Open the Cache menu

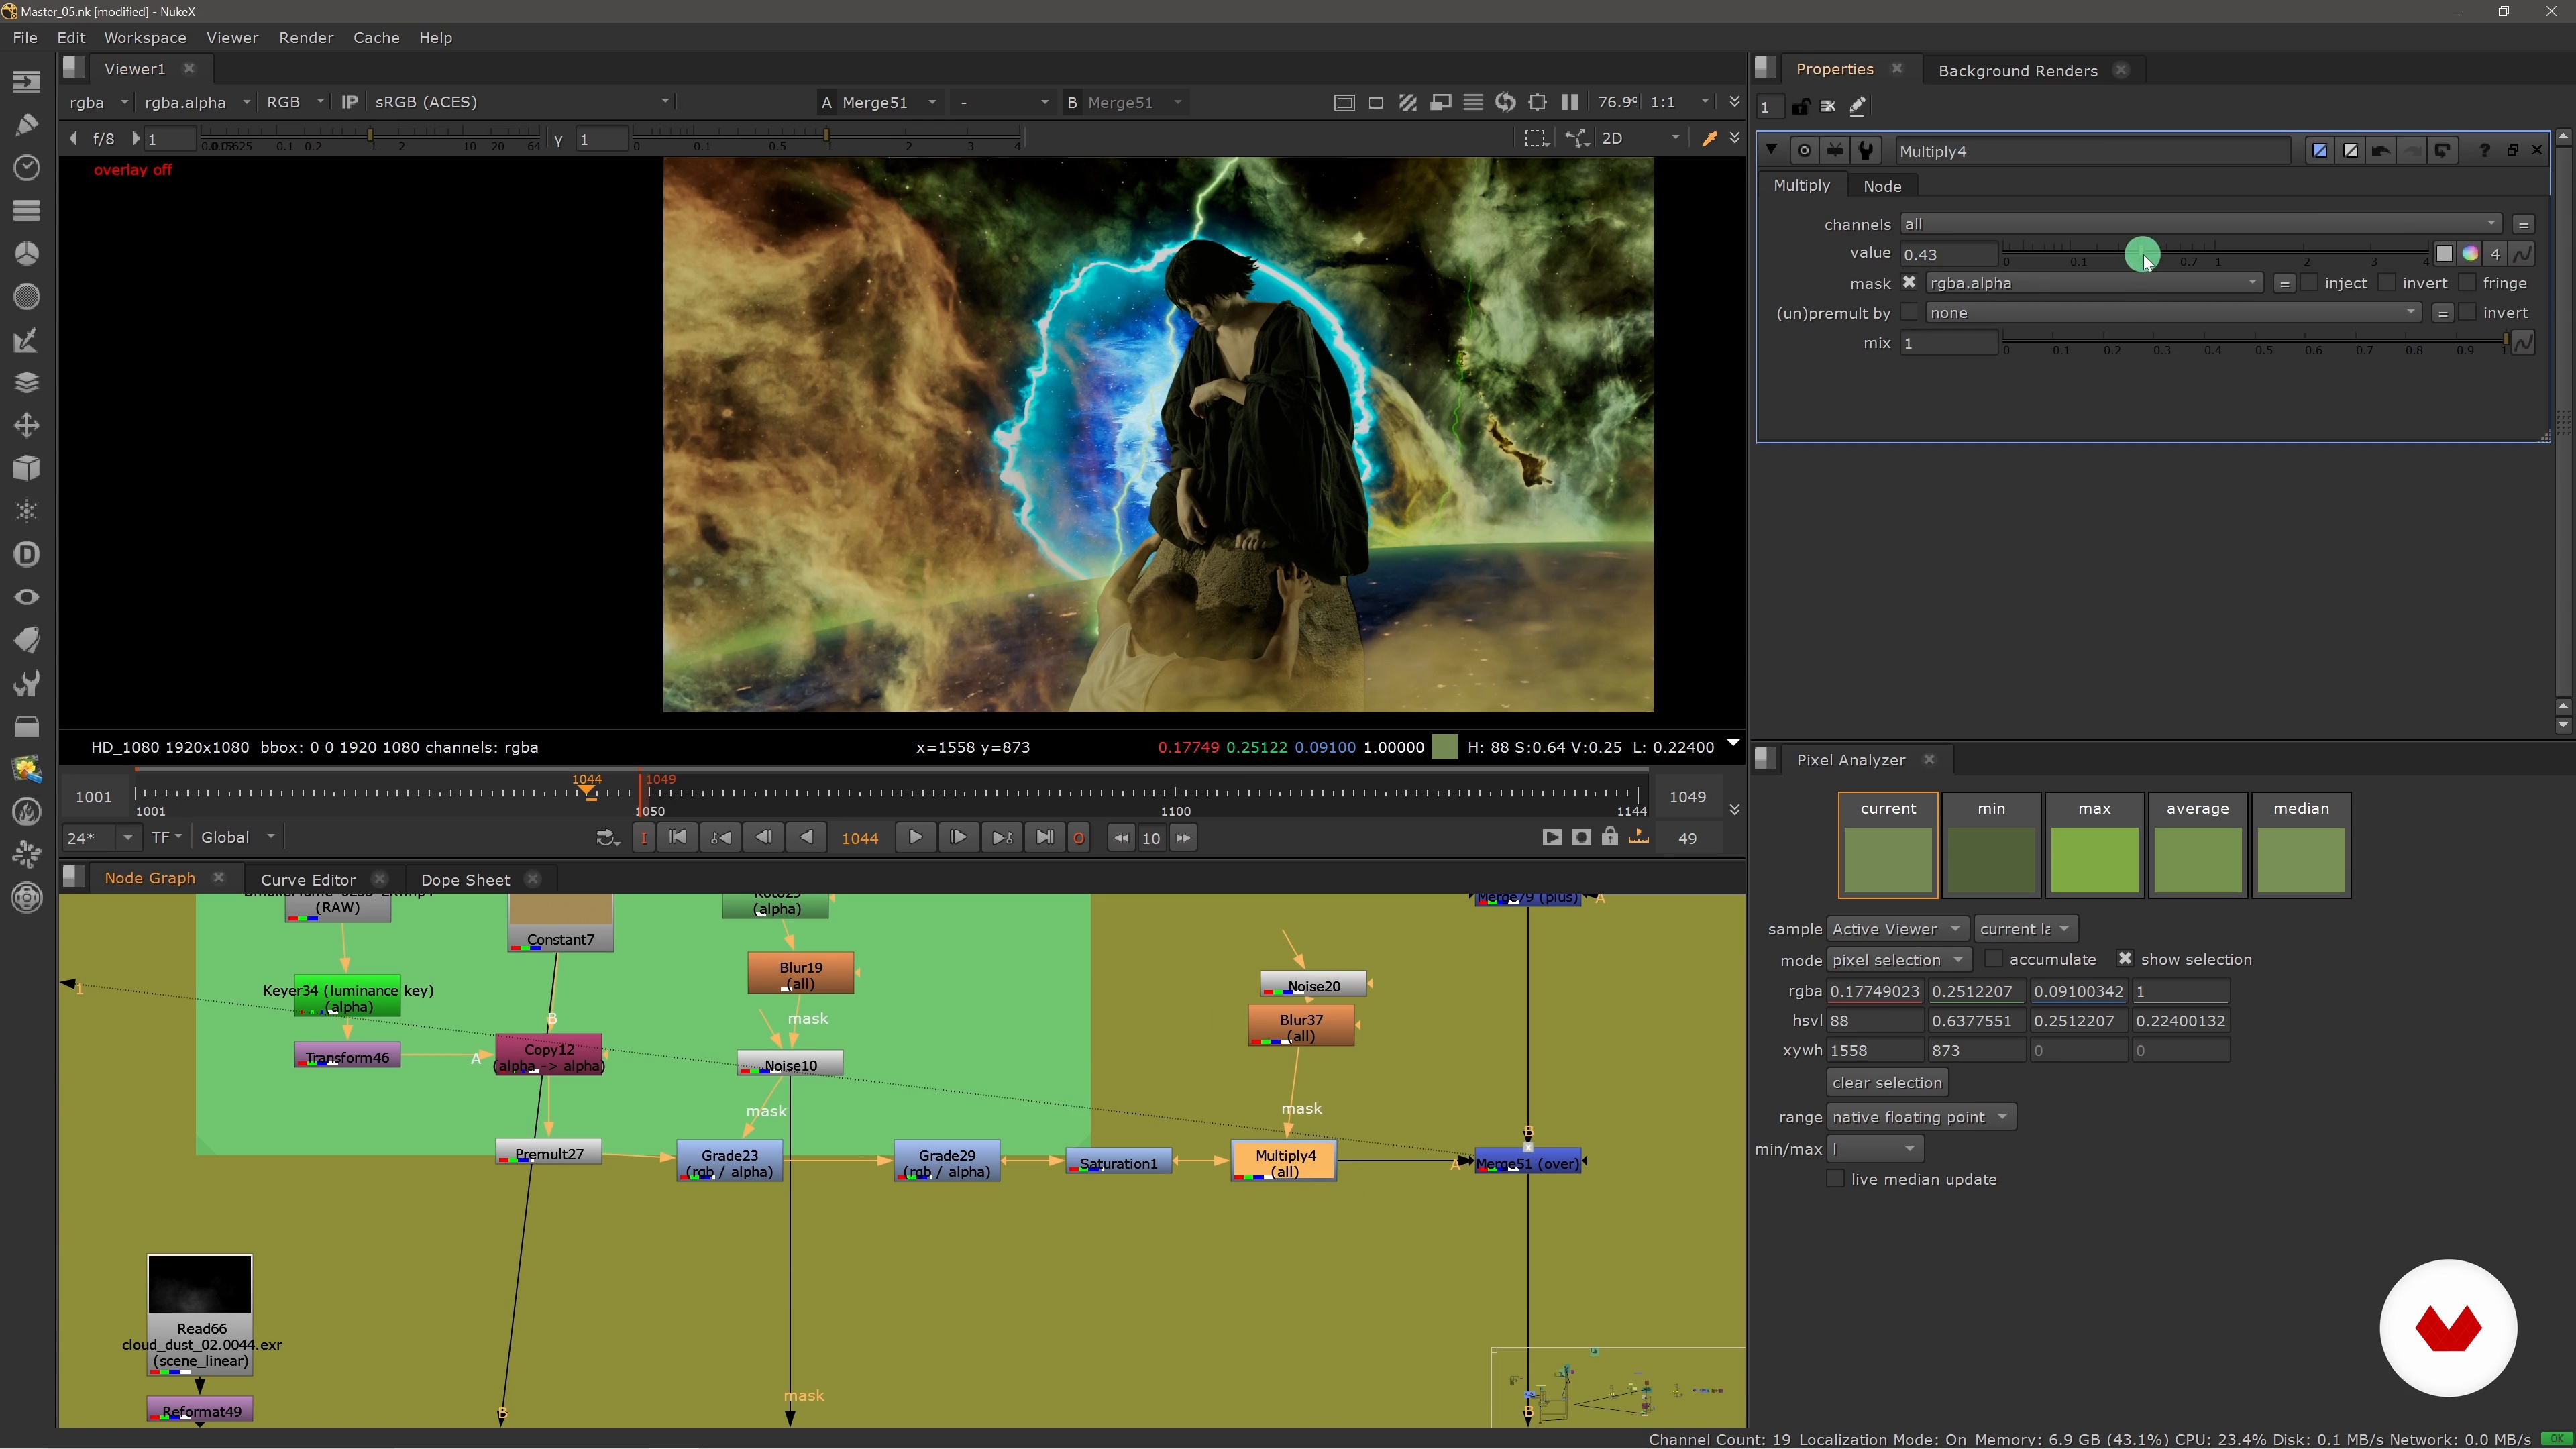click(x=376, y=37)
